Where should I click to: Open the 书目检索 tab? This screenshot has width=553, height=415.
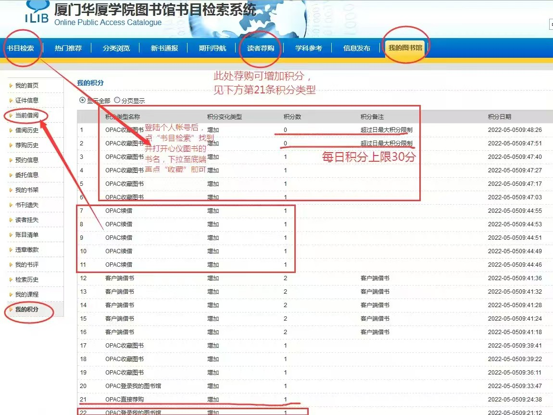21,48
